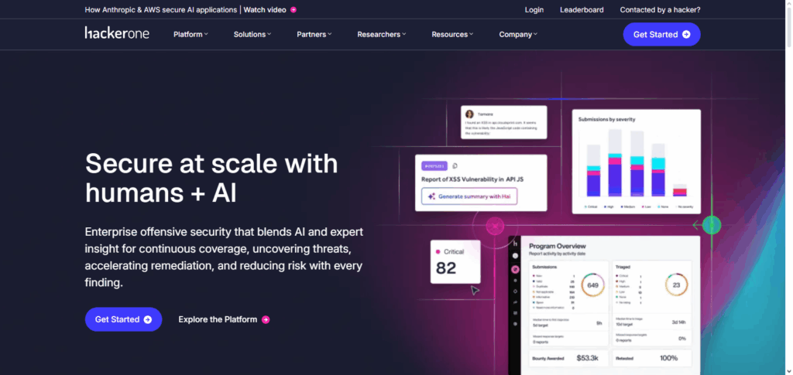This screenshot has height=375, width=793.
Task: Click the HackerOne logo
Action: coord(117,32)
